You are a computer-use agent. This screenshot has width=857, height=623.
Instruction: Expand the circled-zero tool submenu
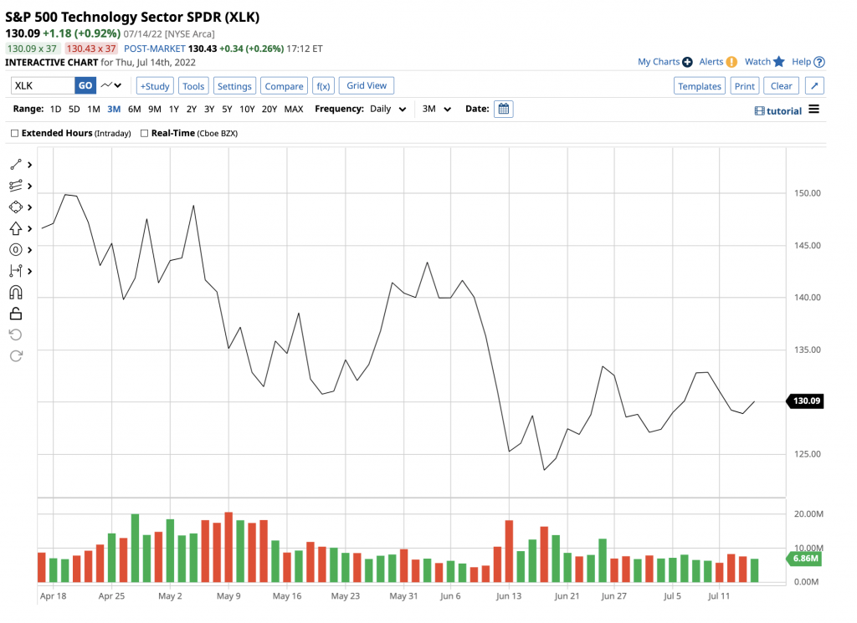click(30, 249)
